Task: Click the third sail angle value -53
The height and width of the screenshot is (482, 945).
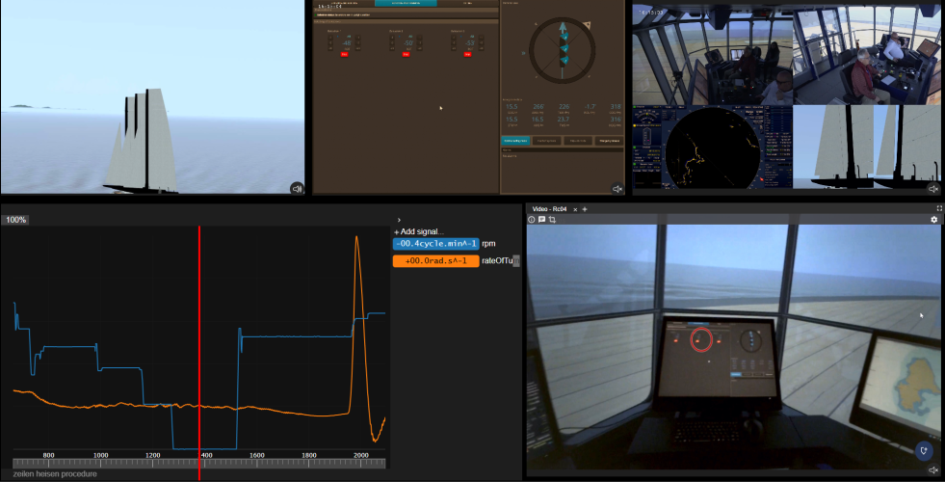Action: pos(469,43)
